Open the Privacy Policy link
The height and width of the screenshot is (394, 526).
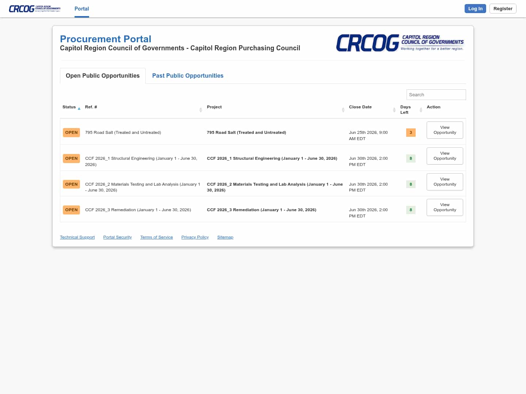[195, 237]
